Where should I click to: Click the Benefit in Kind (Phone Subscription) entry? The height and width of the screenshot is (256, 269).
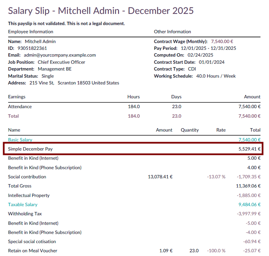click(x=44, y=167)
